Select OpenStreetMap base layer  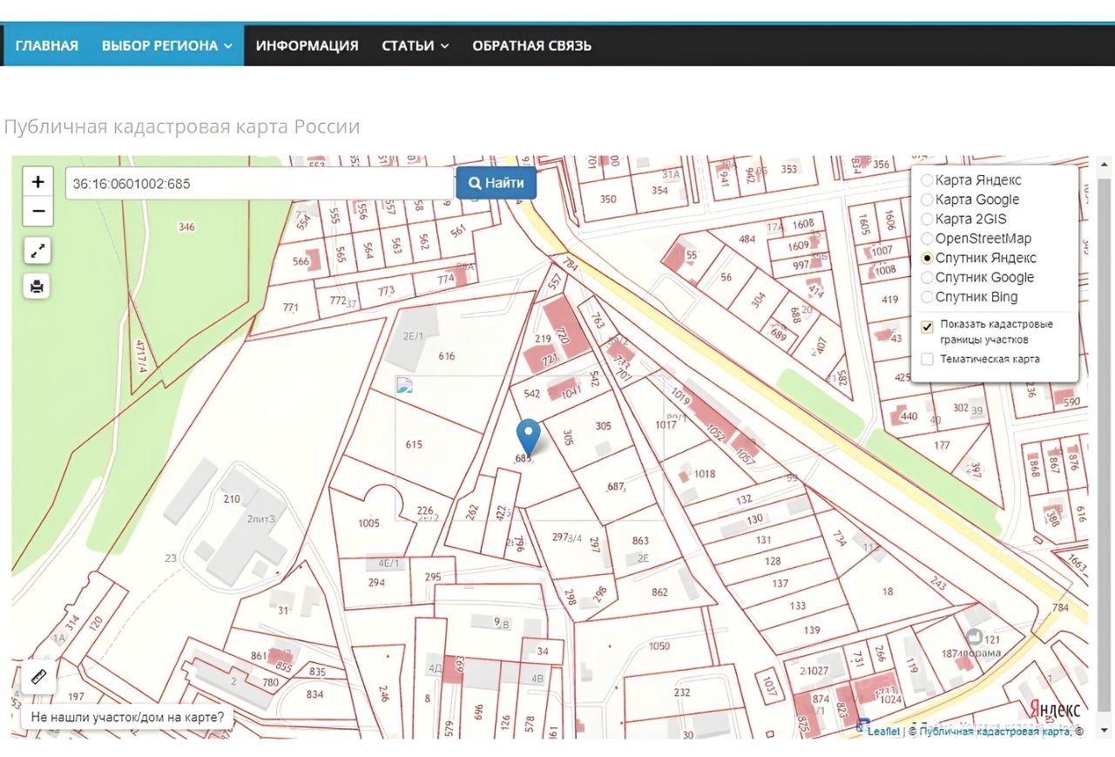927,239
